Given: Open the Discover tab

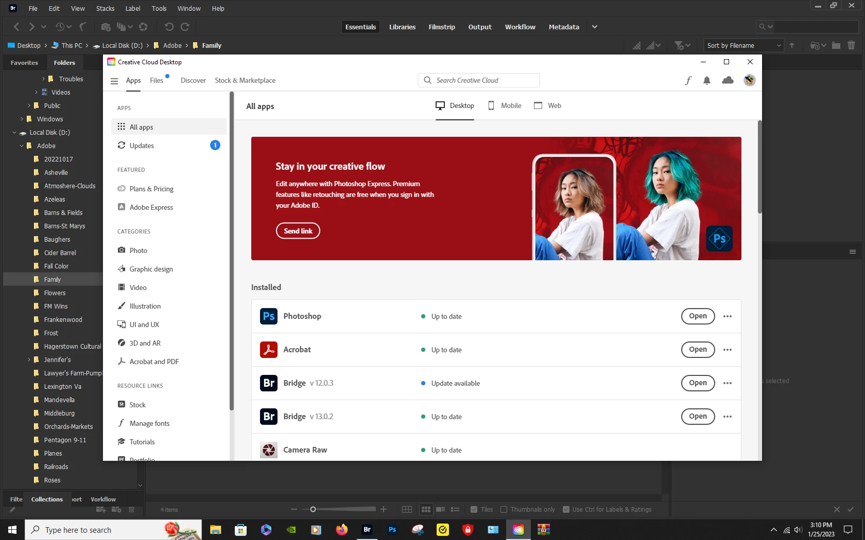Looking at the screenshot, I should coord(193,80).
